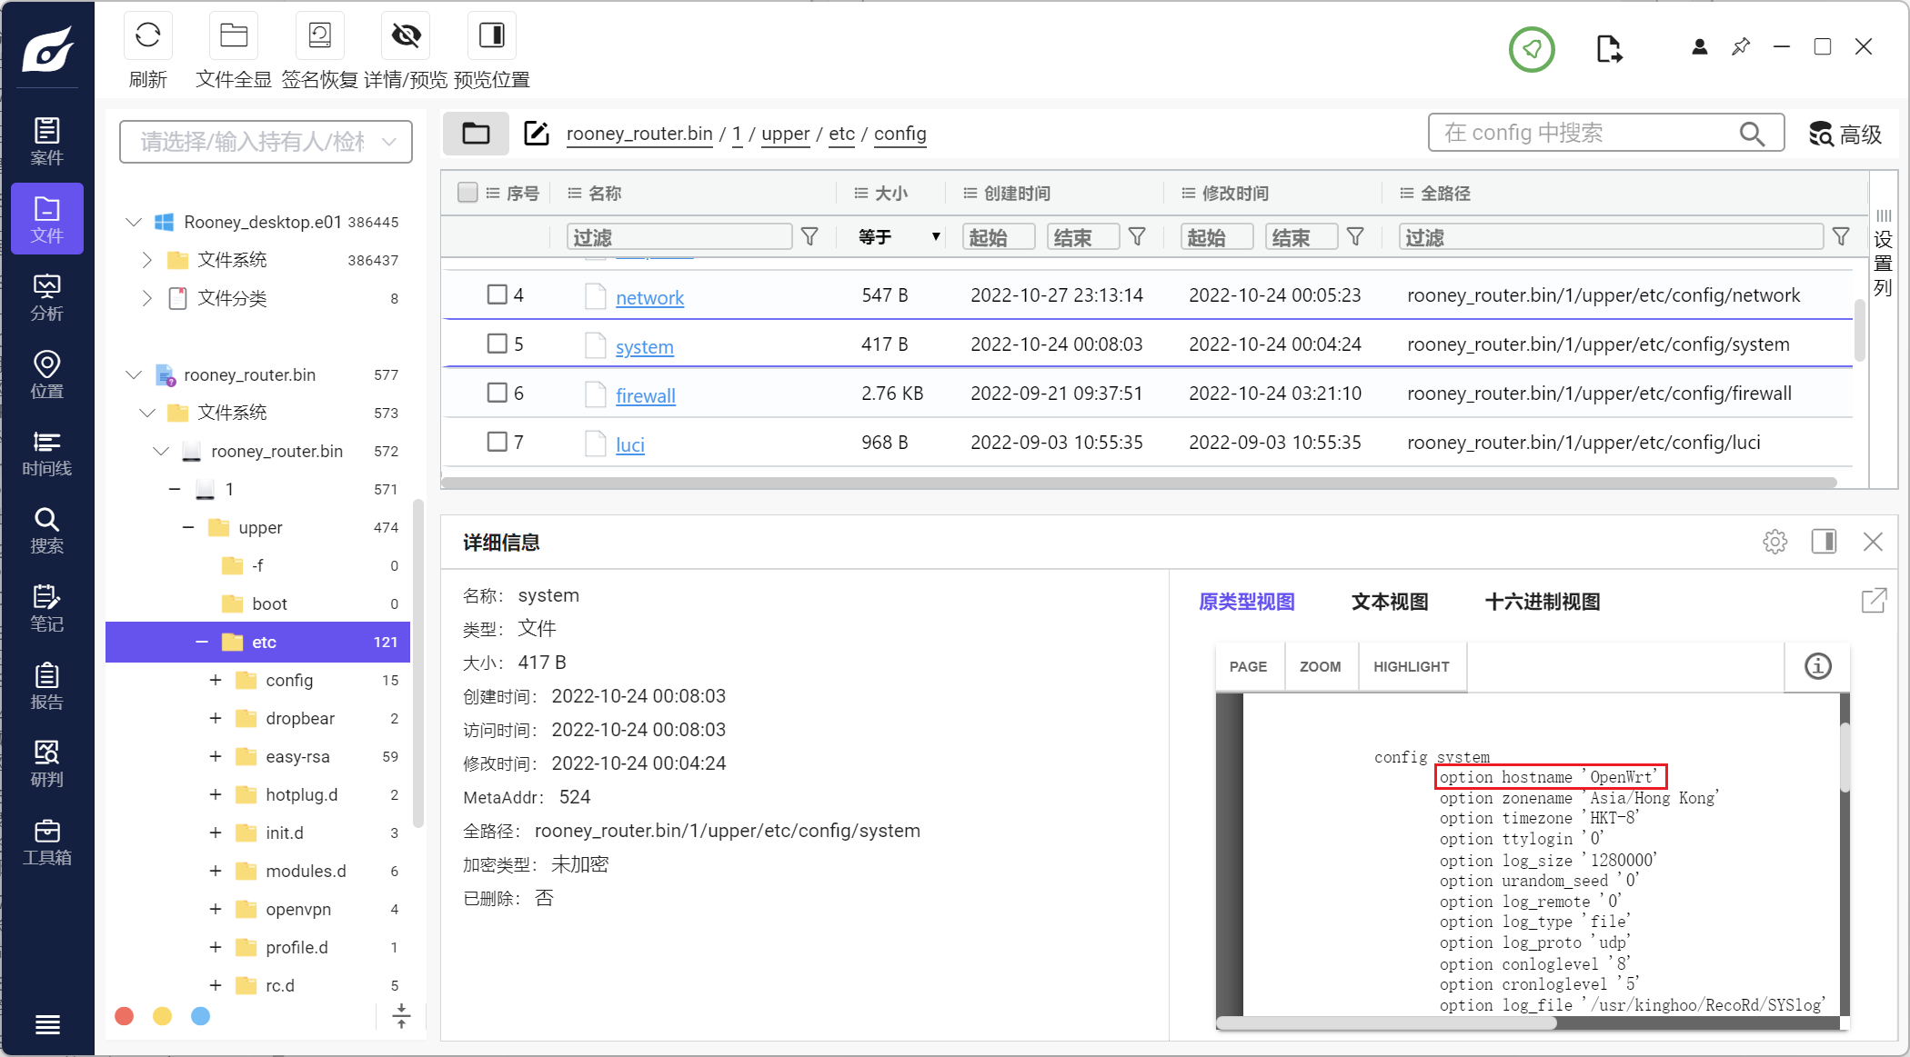This screenshot has height=1057, width=1910.
Task: Click the 全路径 filter funnel
Action: coord(1841,237)
